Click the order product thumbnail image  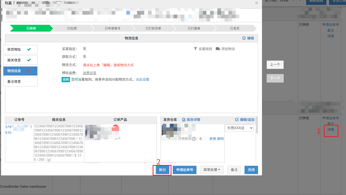(x=93, y=132)
